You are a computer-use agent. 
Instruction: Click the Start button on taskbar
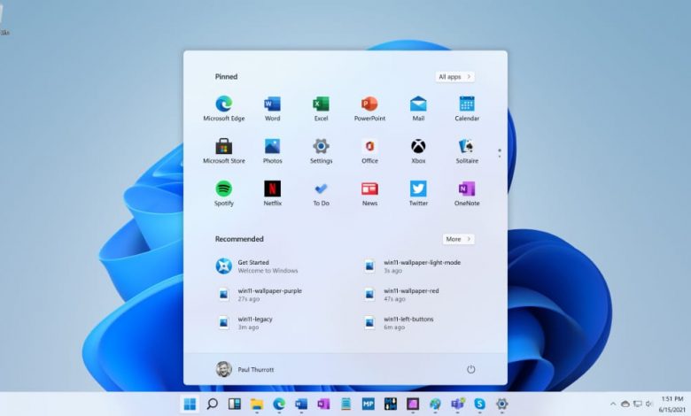[x=190, y=404]
